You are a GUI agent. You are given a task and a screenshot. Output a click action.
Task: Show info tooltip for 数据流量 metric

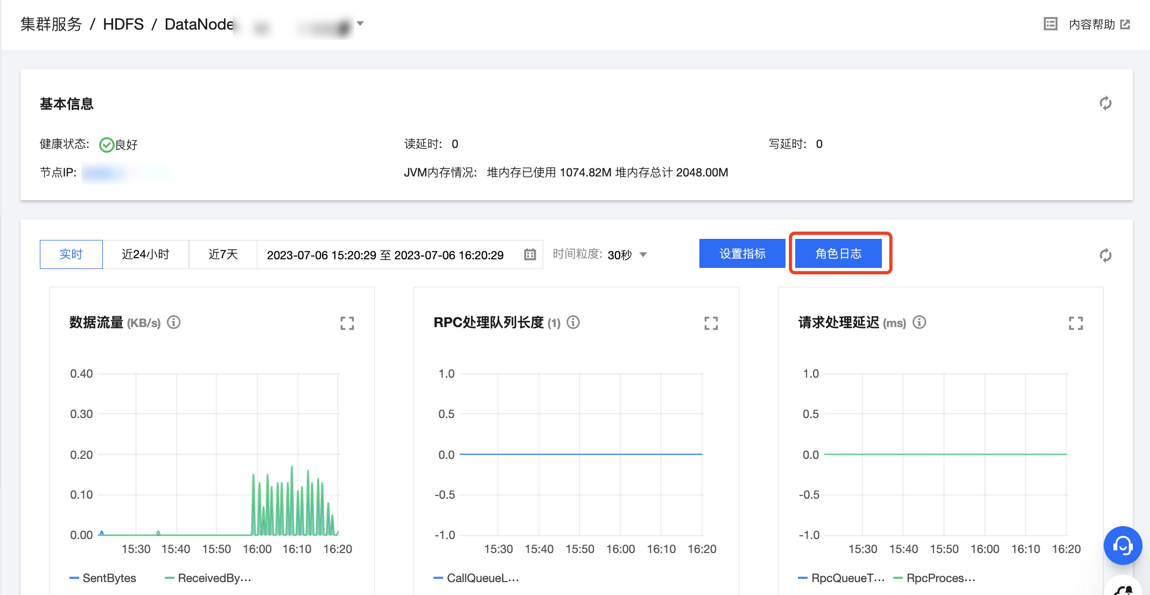pos(173,322)
